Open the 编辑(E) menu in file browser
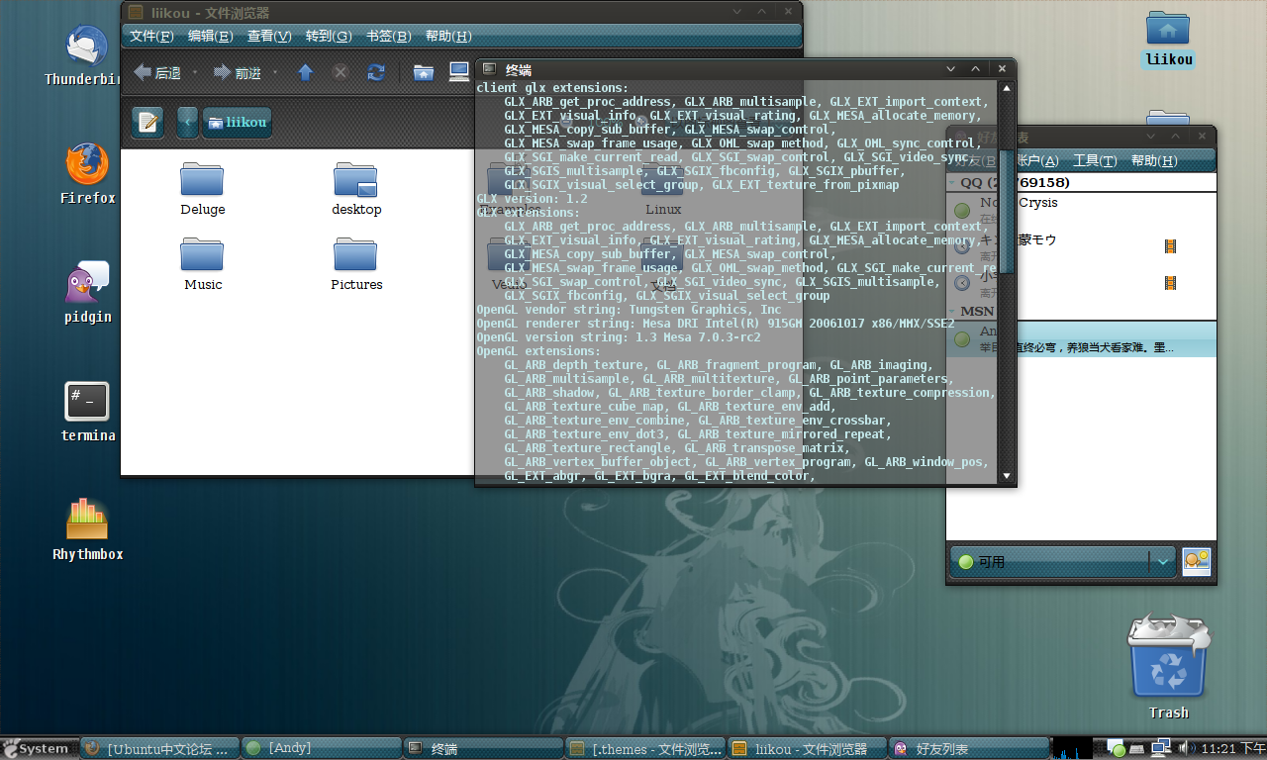Image resolution: width=1267 pixels, height=760 pixels. pos(211,36)
